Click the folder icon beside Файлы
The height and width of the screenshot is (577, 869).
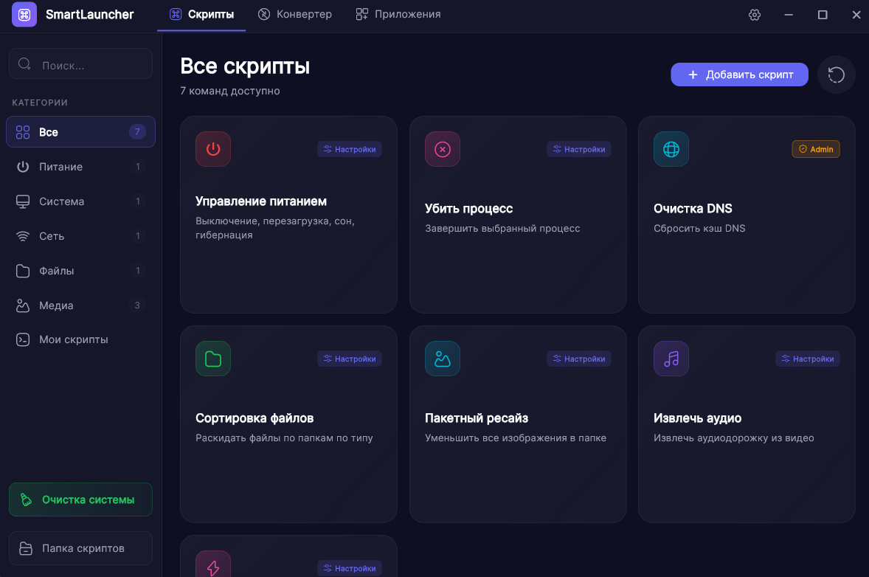pyautogui.click(x=23, y=271)
